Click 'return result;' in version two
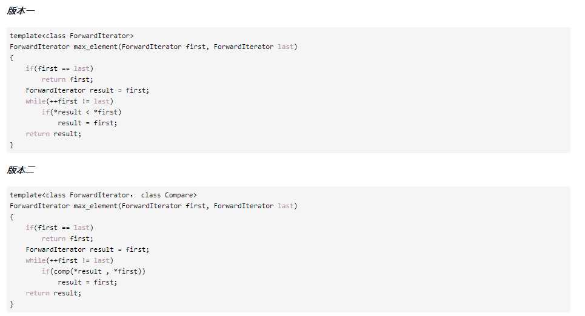The image size is (585, 316). [53, 293]
